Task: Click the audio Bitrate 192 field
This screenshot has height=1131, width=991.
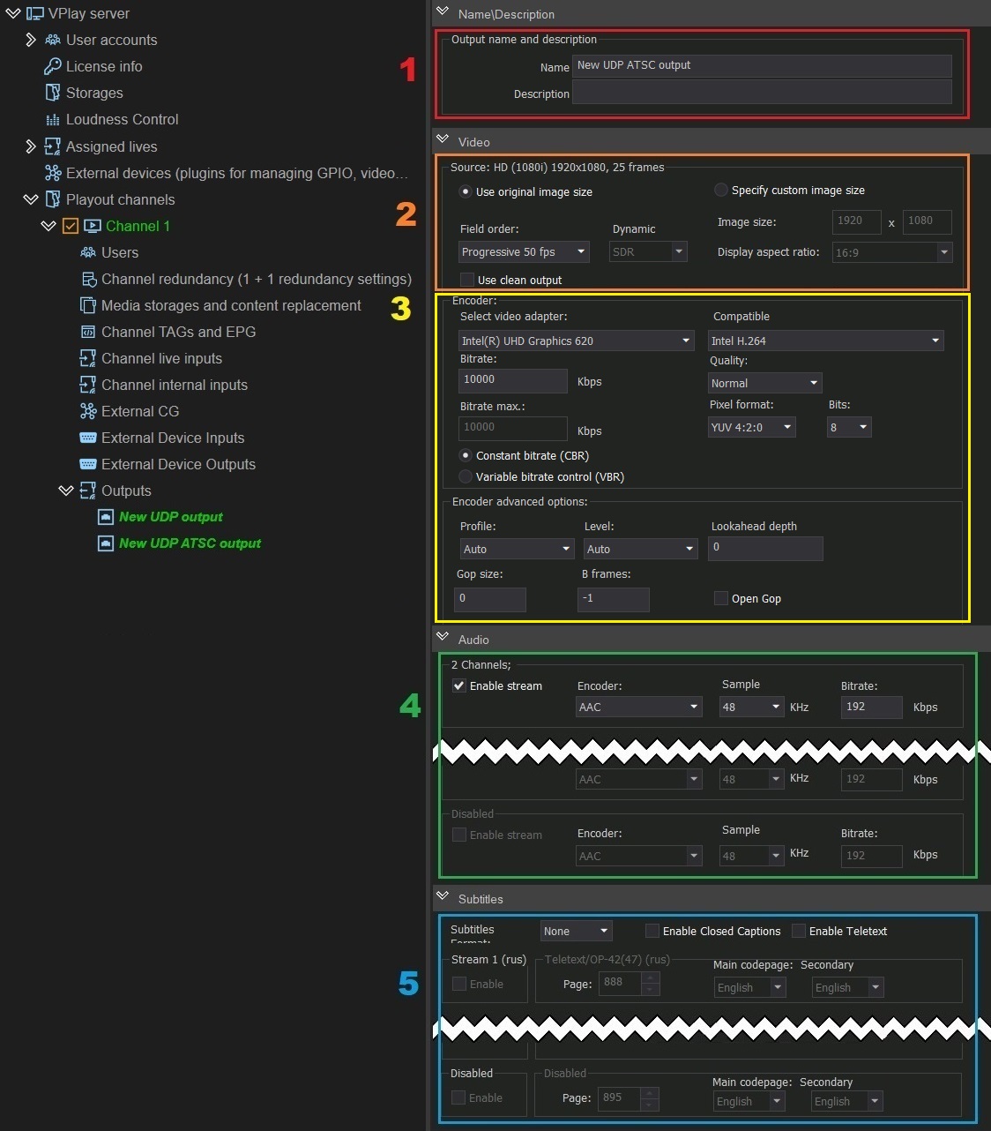Action: pos(872,707)
